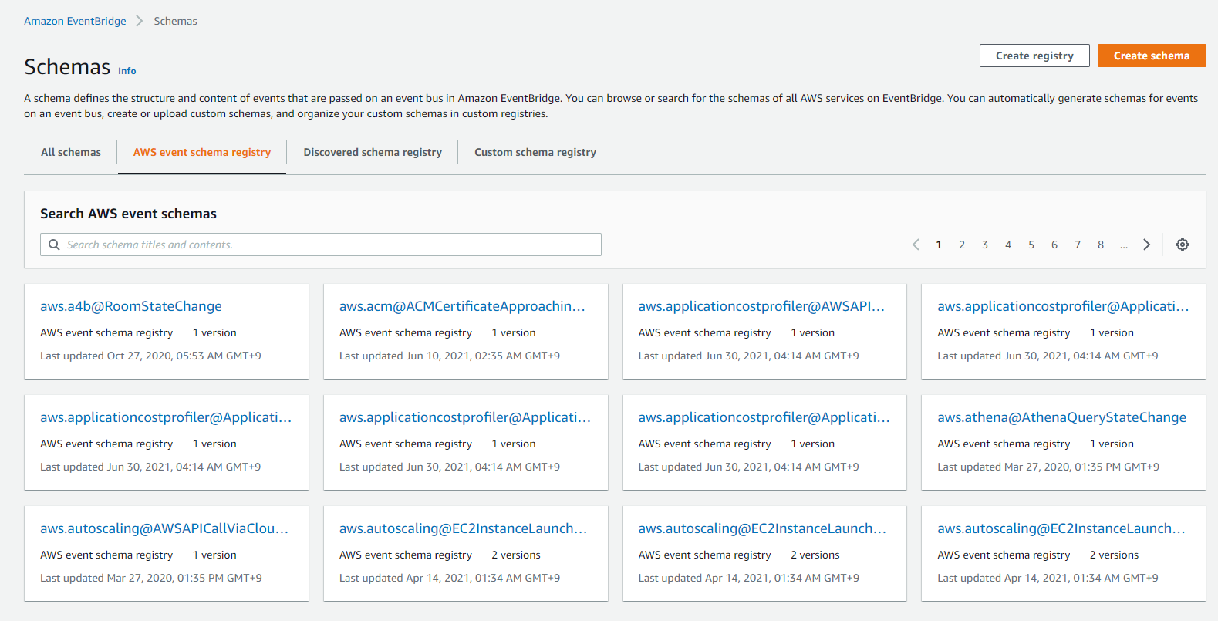Switch to All schemas tab
Image resolution: width=1218 pixels, height=621 pixels.
(71, 152)
